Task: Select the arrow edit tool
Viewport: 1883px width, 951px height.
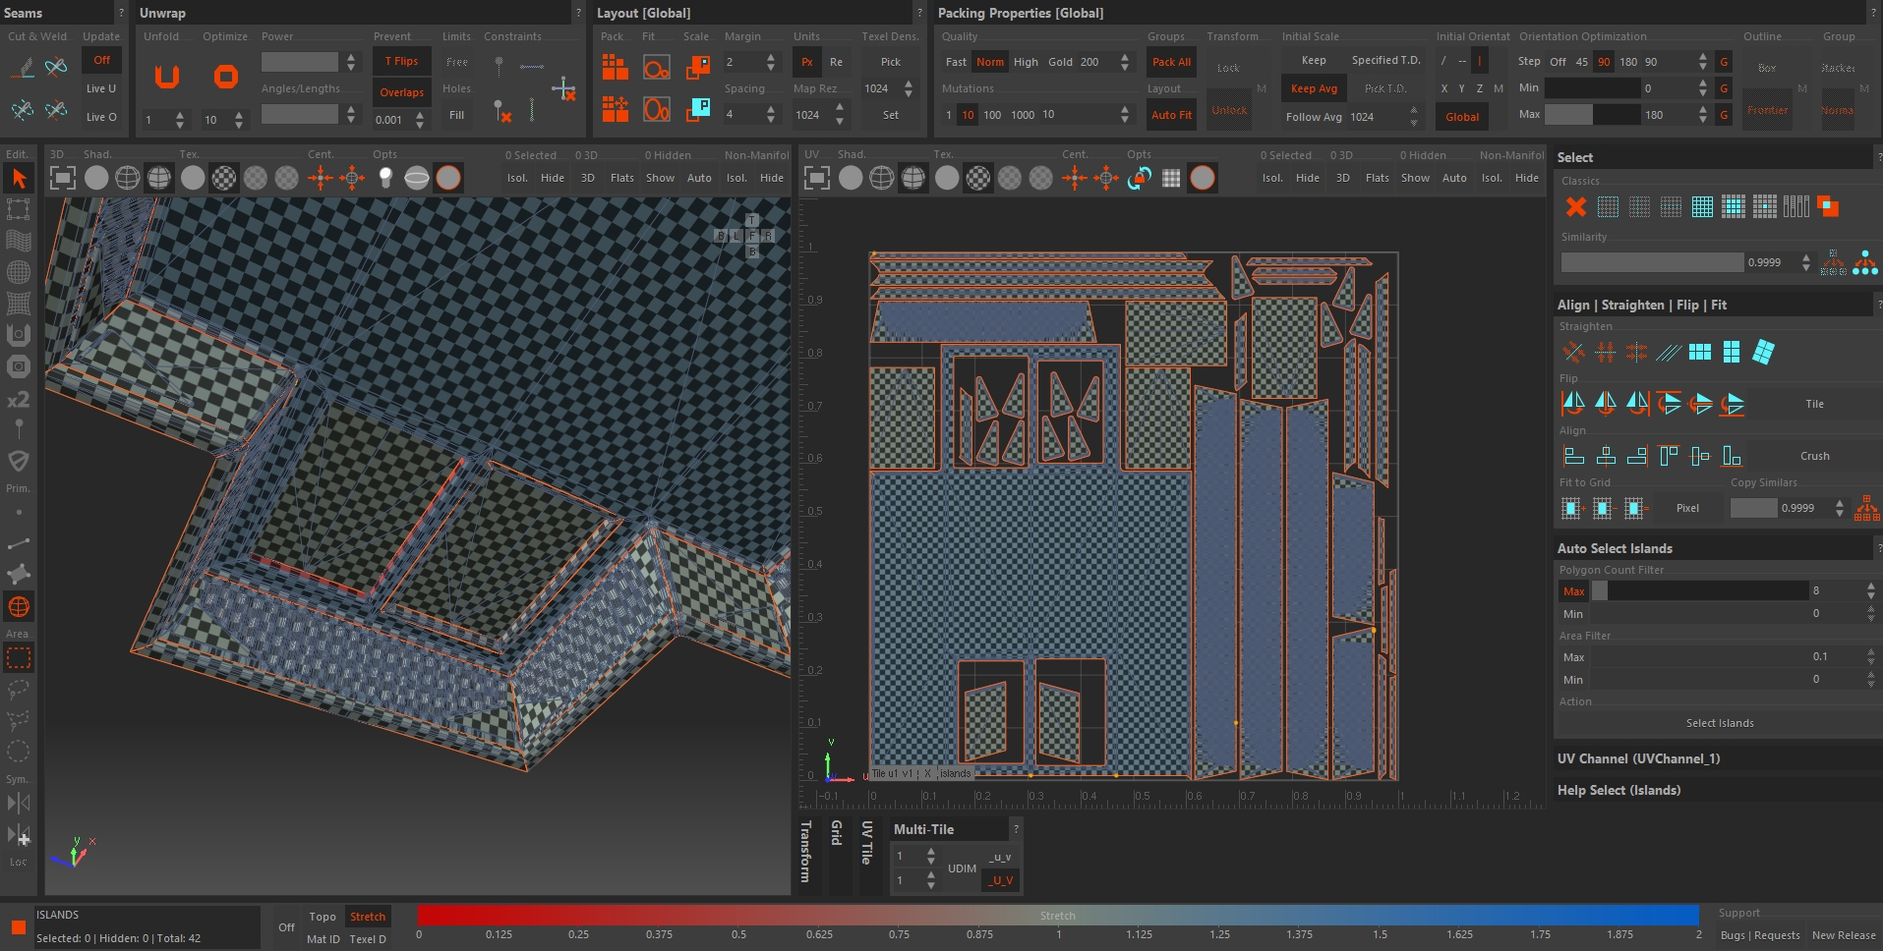Action: (x=19, y=178)
